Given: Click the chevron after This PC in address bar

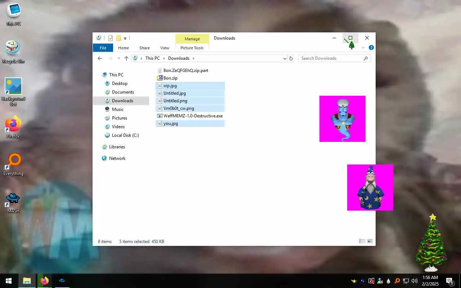Looking at the screenshot, I should [x=164, y=58].
